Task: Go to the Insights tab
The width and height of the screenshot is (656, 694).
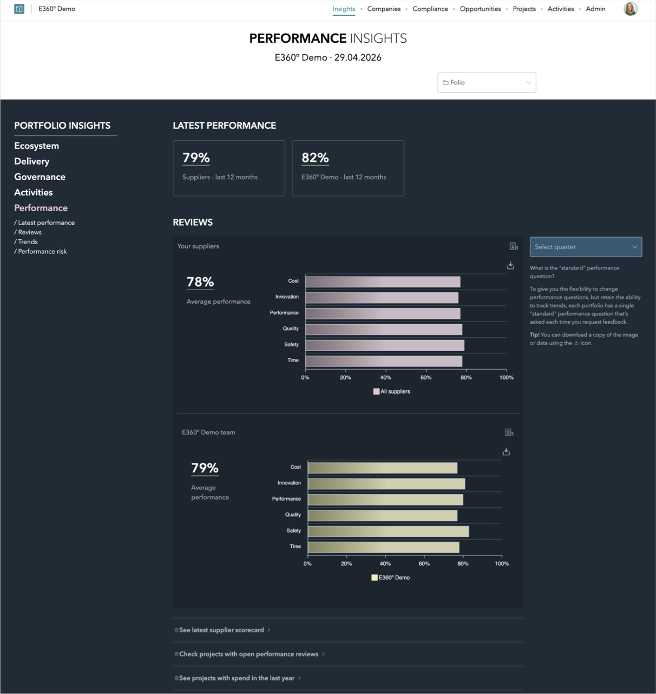Action: [344, 9]
